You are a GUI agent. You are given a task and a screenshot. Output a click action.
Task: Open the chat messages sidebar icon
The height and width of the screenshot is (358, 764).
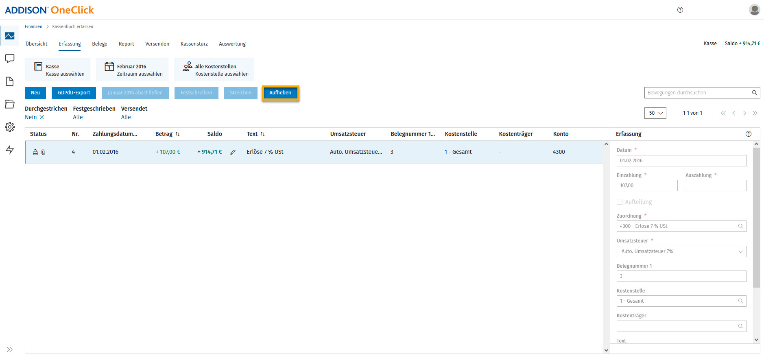[10, 59]
